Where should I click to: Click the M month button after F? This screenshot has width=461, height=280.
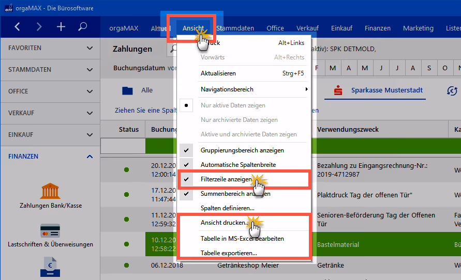coord(333,68)
